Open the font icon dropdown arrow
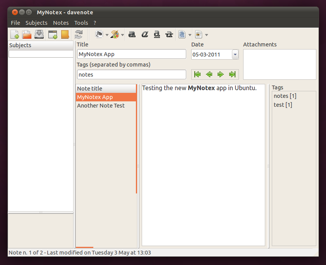 [x=107, y=35]
